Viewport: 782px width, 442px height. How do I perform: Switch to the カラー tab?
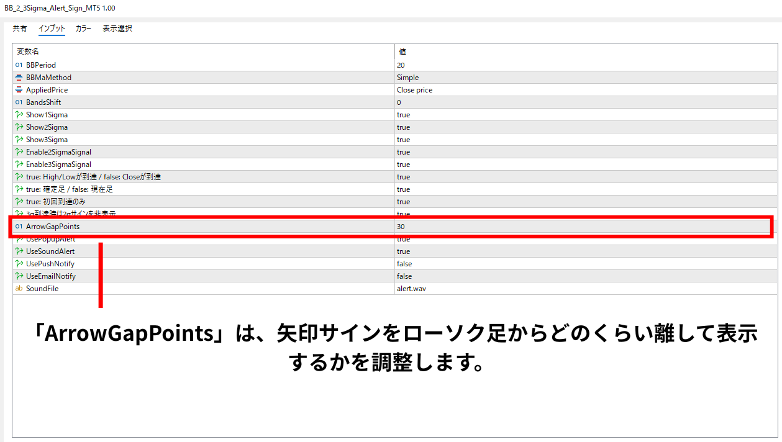point(83,29)
